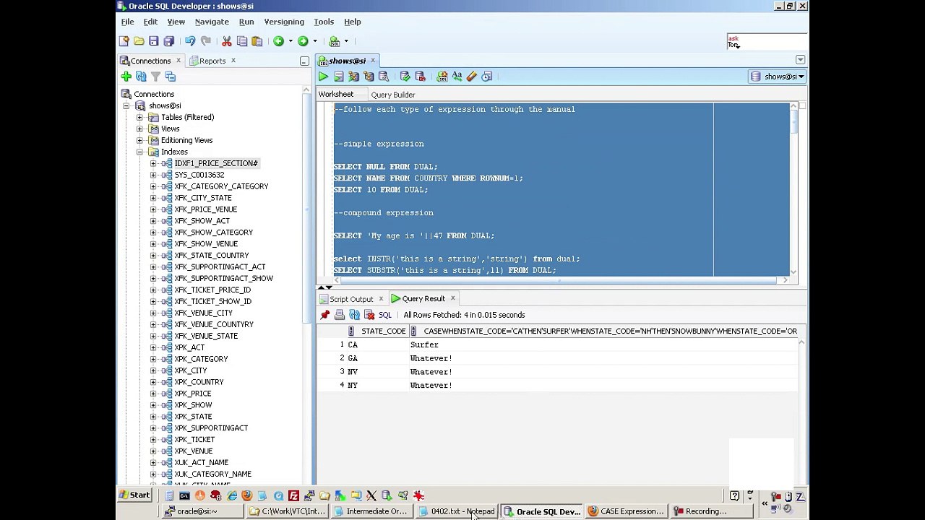
Task: Select index IDXF1_PRICE_SECTION#
Action: [216, 163]
